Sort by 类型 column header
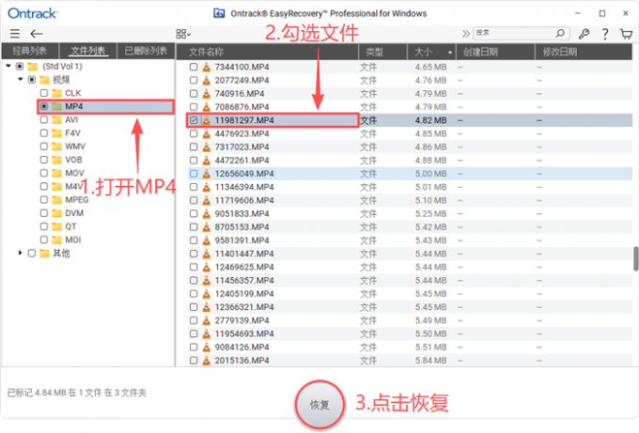Viewport: 639px width, 433px height. (383, 52)
